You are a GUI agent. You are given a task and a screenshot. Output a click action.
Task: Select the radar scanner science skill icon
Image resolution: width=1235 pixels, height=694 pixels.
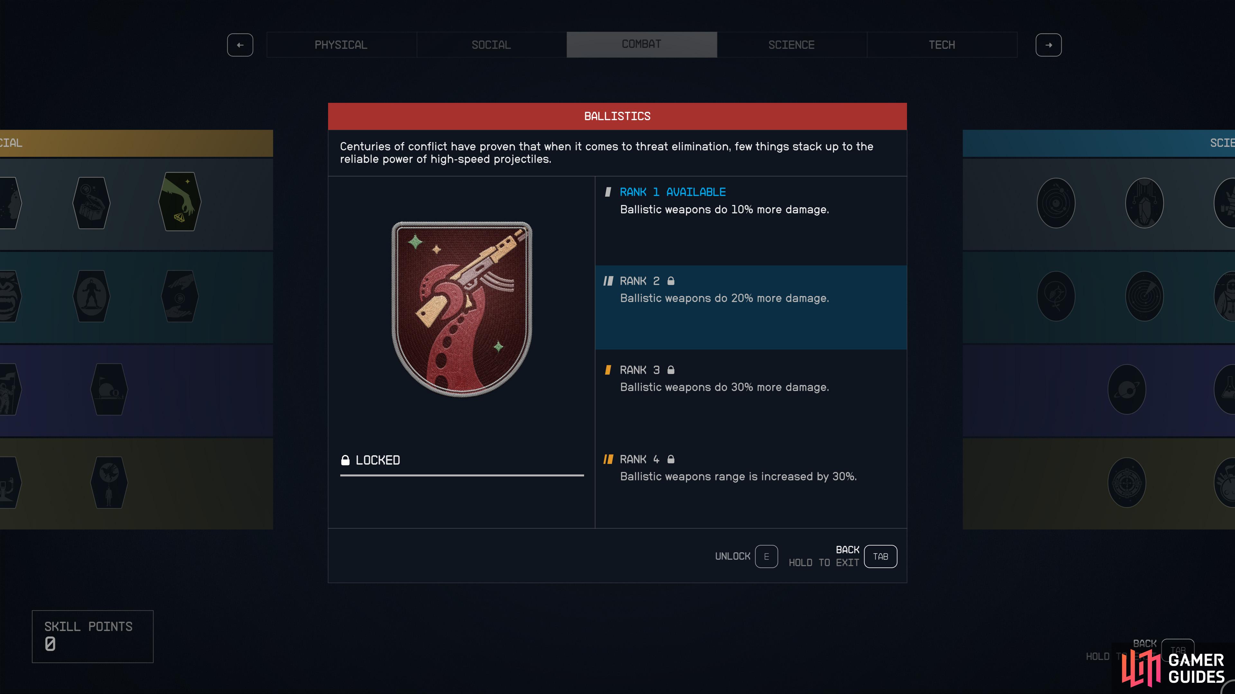pos(1144,296)
